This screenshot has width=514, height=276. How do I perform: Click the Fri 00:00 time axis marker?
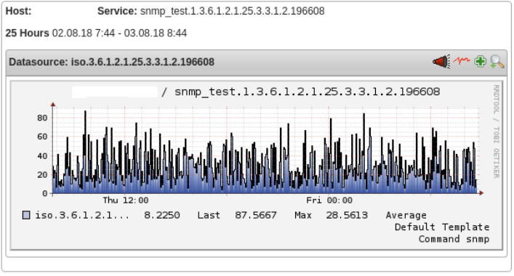point(329,200)
